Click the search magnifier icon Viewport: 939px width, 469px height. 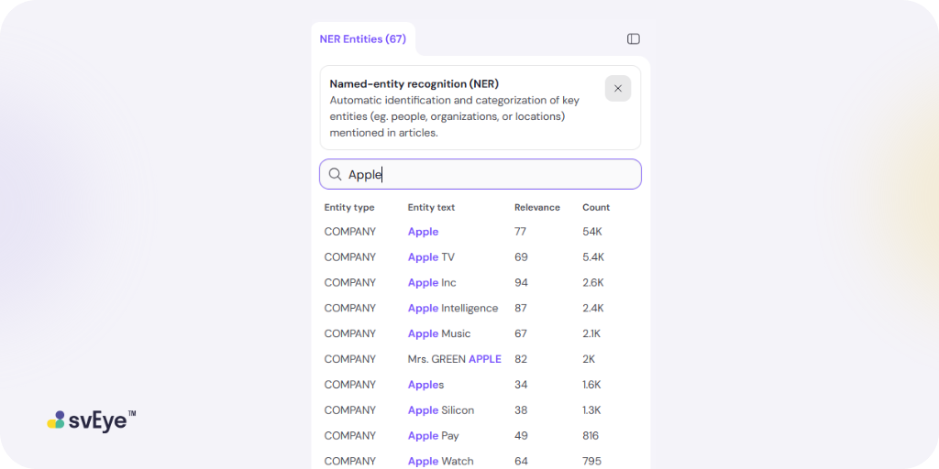[336, 174]
